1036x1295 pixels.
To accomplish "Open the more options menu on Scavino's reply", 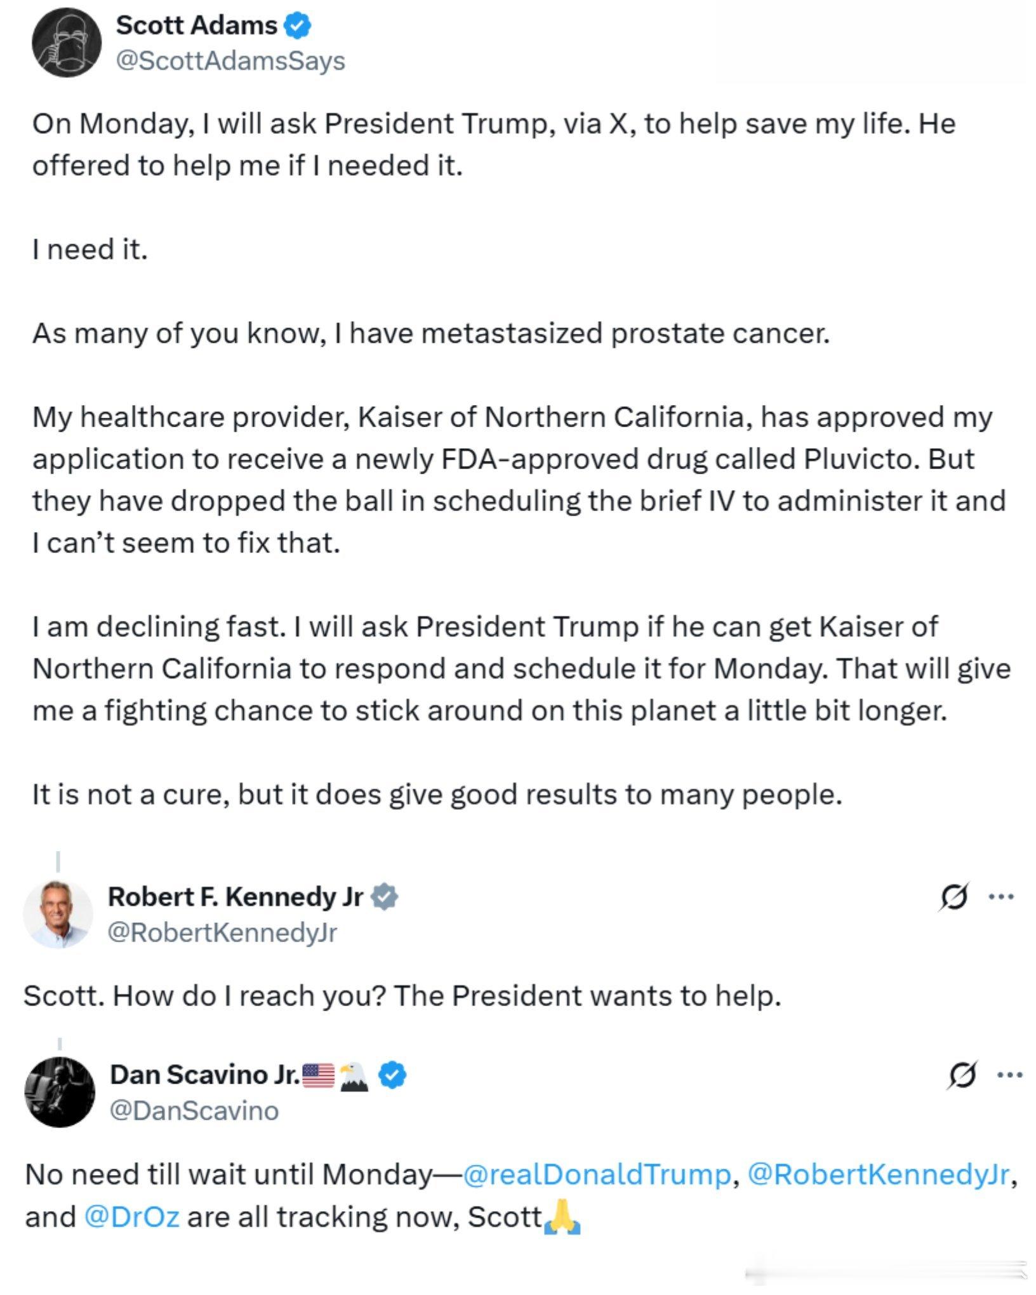I will point(1009,1075).
